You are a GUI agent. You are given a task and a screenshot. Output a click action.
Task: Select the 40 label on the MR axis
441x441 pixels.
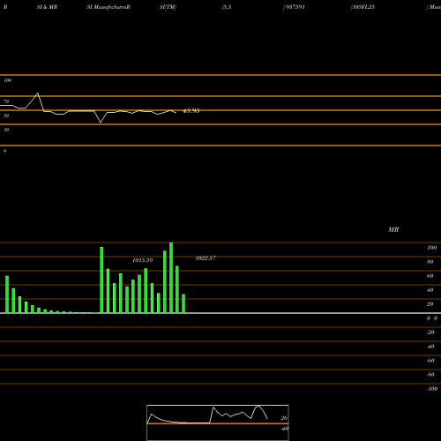[430, 290]
